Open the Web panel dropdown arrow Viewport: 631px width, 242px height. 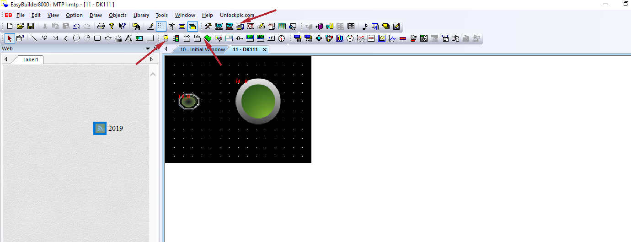pyautogui.click(x=148, y=48)
